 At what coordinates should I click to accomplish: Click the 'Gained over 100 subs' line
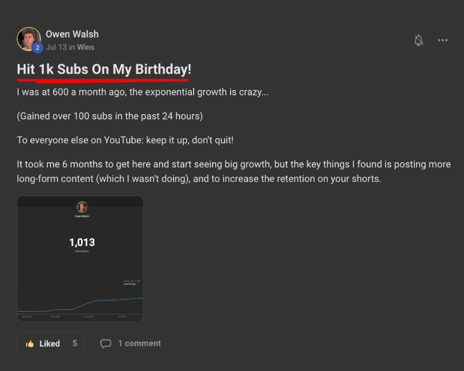click(110, 116)
